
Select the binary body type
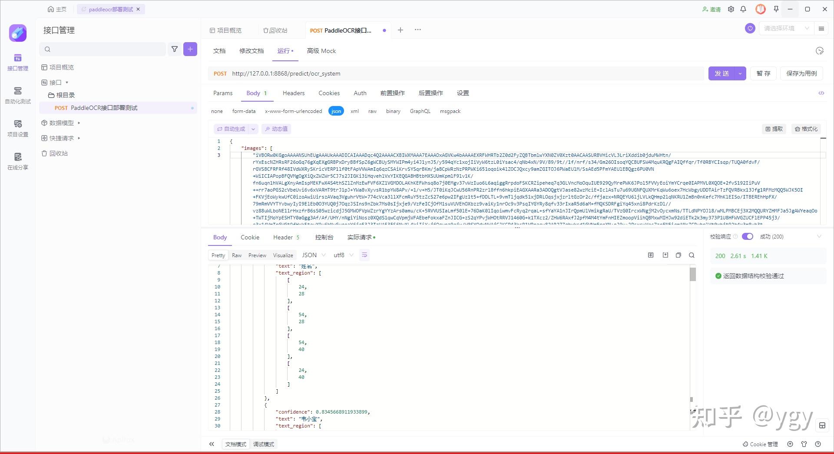click(x=393, y=111)
